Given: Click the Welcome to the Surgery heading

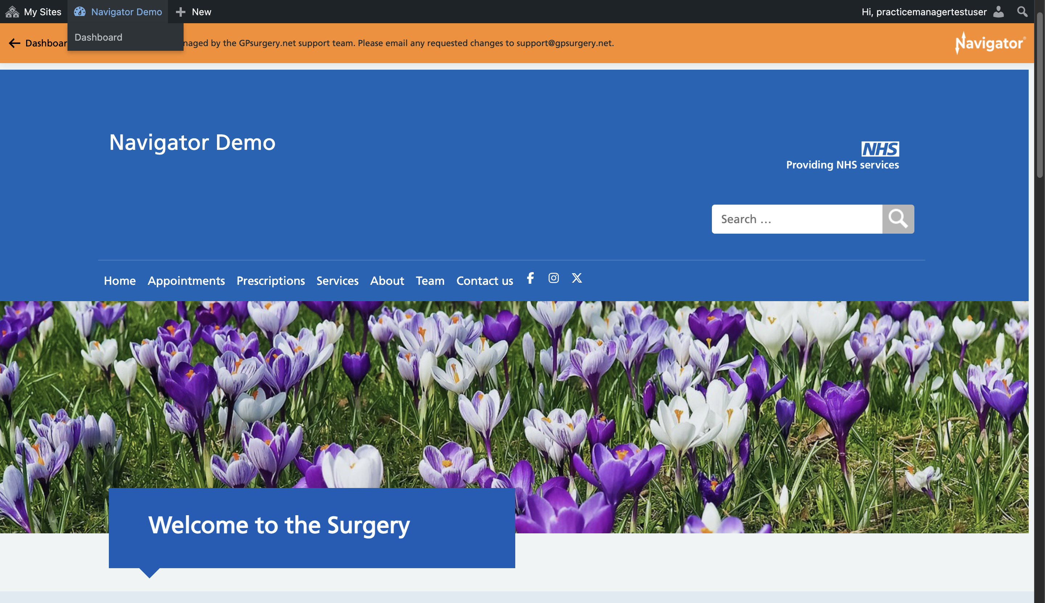Looking at the screenshot, I should click(279, 525).
